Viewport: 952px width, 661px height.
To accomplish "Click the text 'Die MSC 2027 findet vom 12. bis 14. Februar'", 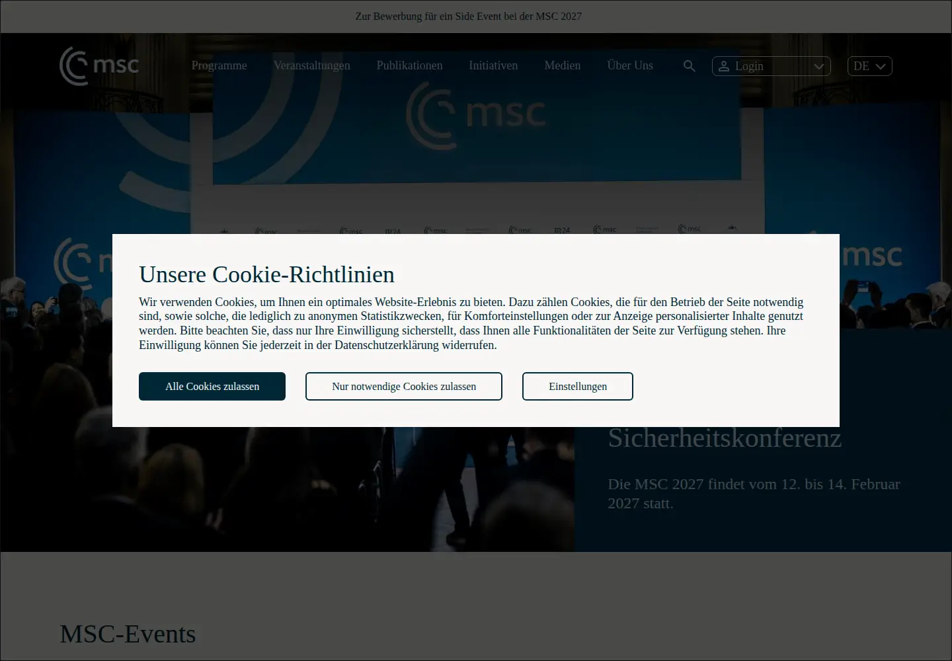I will click(754, 484).
